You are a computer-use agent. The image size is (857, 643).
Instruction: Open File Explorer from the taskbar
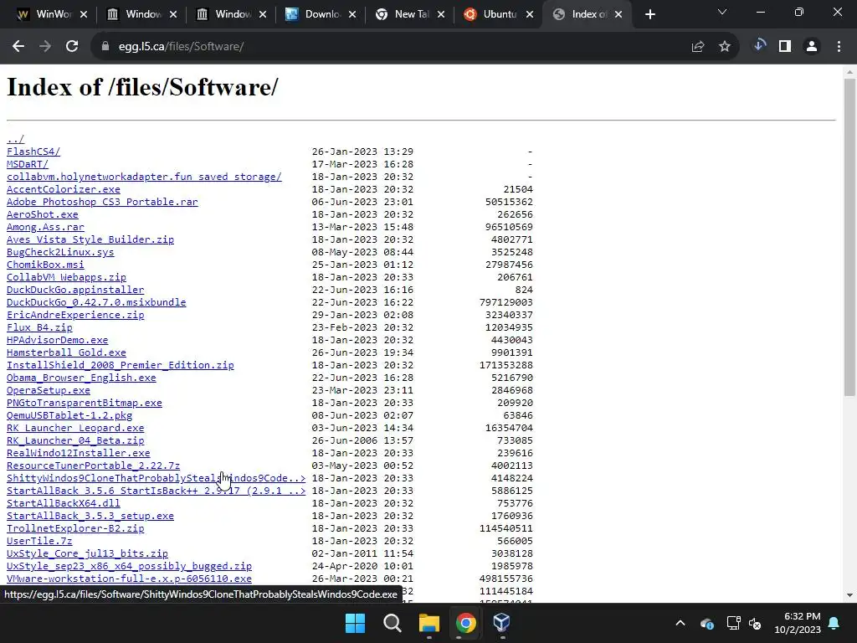point(429,623)
